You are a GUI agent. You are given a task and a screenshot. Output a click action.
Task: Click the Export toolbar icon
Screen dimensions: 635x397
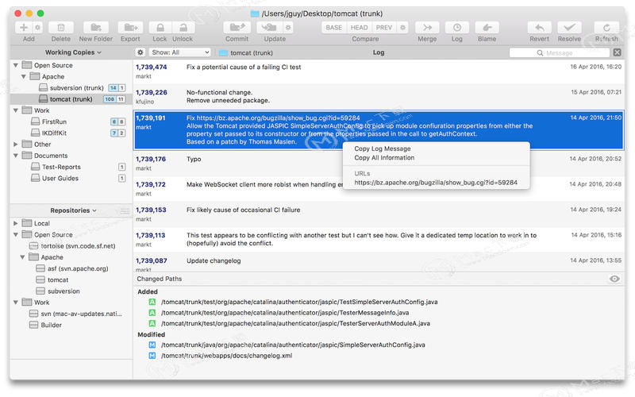tap(130, 28)
